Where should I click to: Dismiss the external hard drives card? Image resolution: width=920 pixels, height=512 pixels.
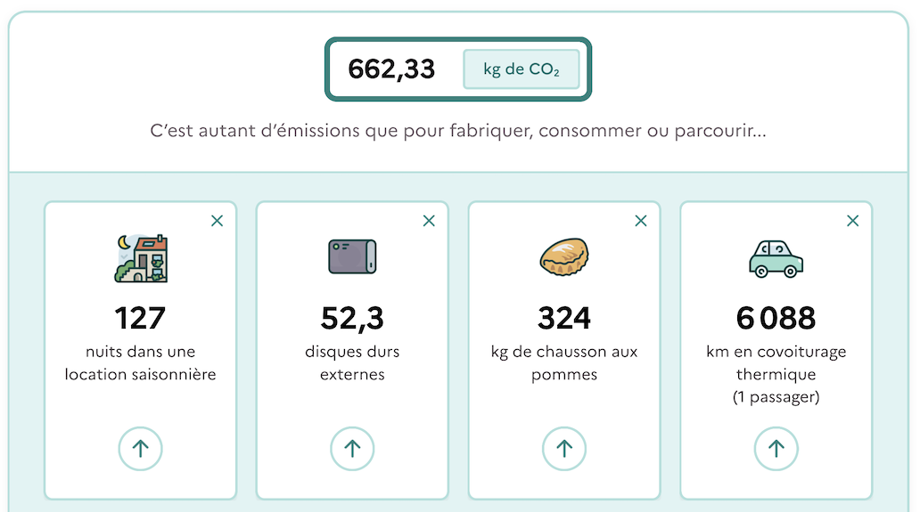[429, 221]
